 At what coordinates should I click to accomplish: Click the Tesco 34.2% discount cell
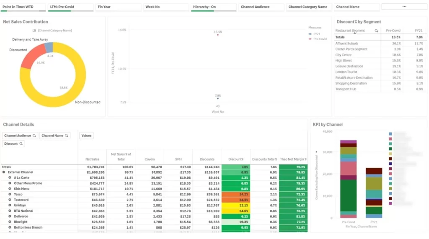[x=236, y=195]
